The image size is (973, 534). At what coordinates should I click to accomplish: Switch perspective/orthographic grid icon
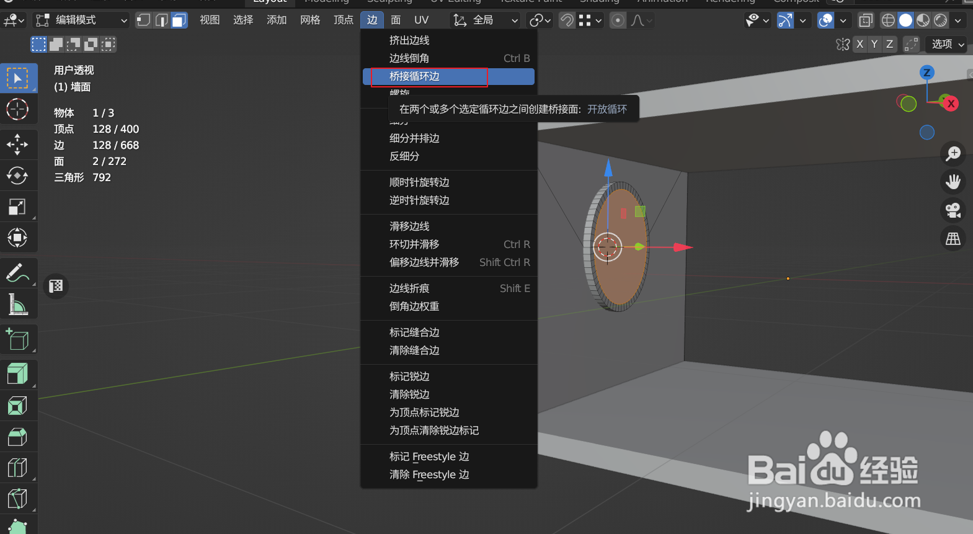(x=953, y=239)
